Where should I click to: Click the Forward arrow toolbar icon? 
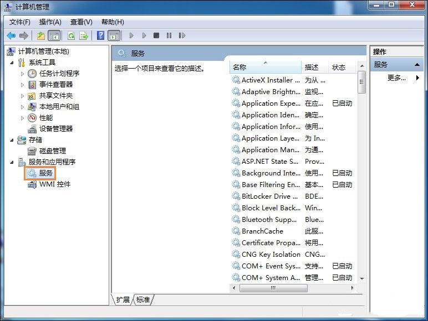(x=24, y=35)
